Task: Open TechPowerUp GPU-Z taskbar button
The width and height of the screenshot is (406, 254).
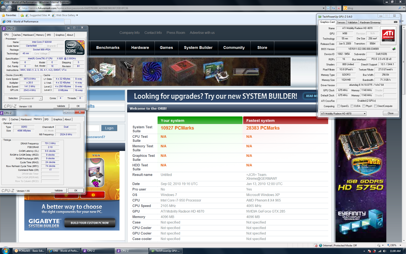Action: (x=166, y=251)
